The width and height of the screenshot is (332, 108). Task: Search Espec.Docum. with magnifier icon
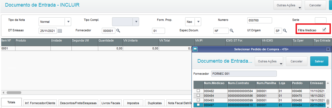point(232,31)
